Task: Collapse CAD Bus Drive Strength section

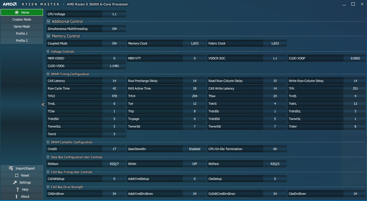Action: coord(48,187)
